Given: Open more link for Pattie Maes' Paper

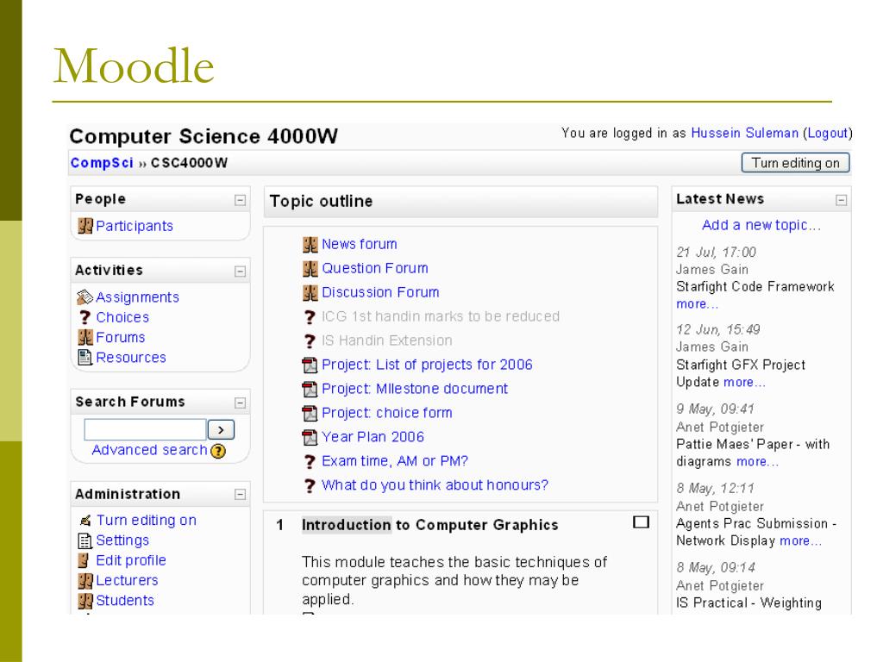Looking at the screenshot, I should (757, 462).
